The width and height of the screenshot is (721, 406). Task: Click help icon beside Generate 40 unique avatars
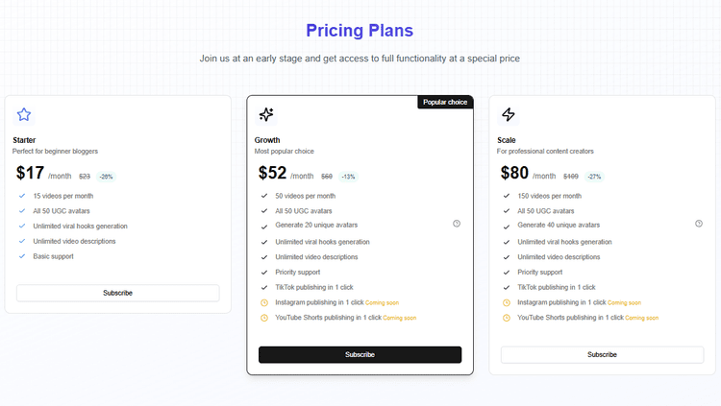pyautogui.click(x=699, y=224)
